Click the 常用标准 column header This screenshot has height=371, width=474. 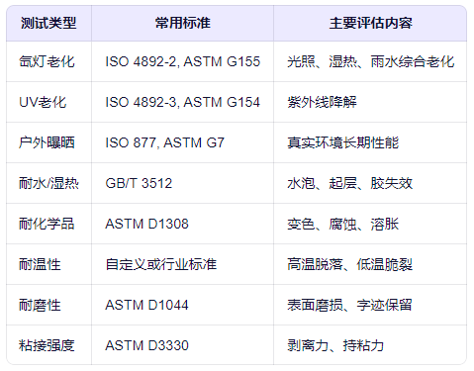182,24
